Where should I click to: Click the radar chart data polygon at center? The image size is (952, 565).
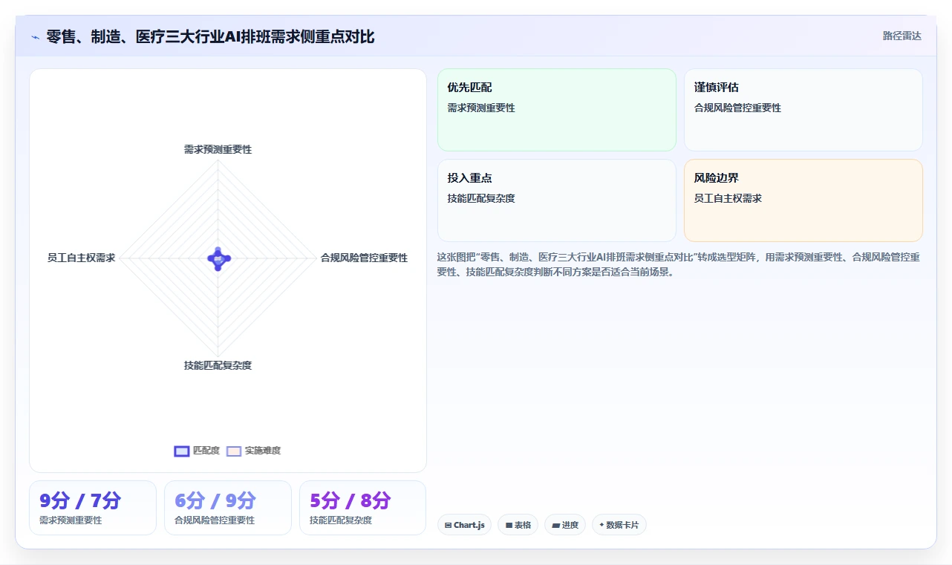tap(218, 258)
